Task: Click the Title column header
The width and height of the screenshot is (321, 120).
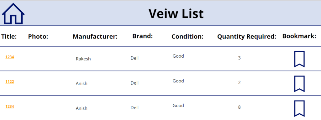Action: 9,37
